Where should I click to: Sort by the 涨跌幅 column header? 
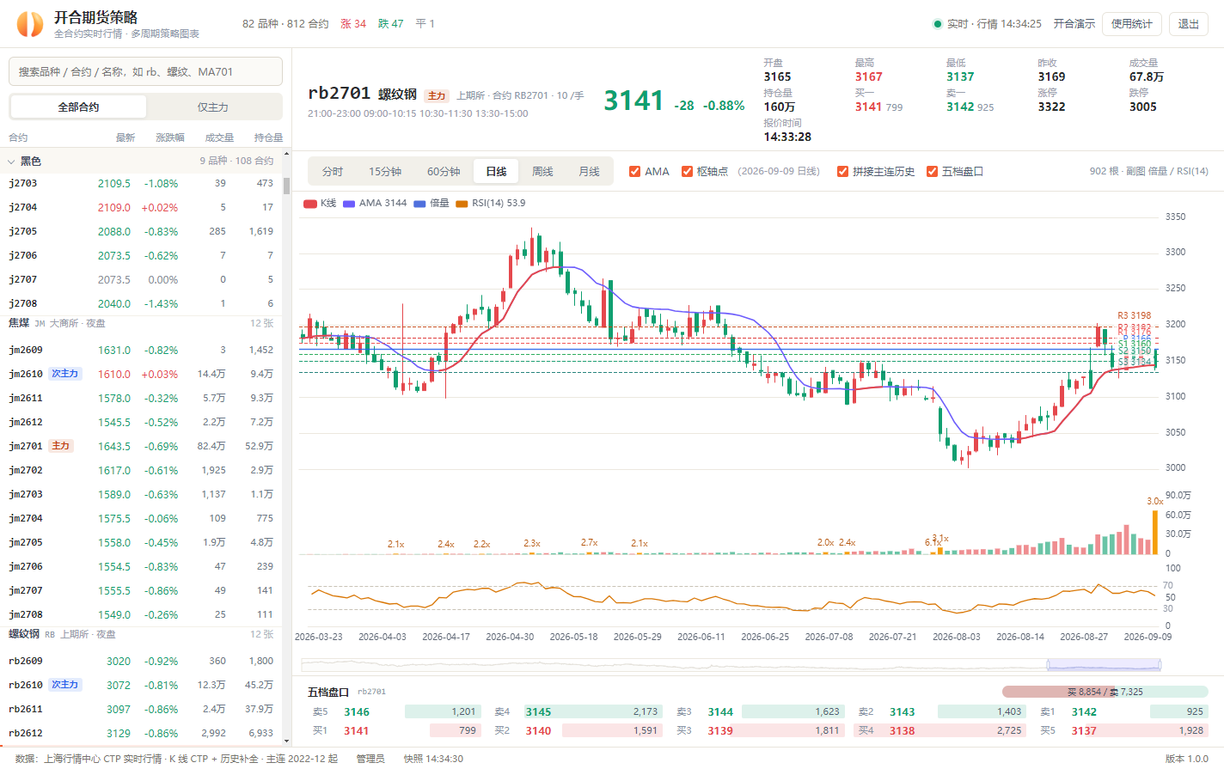click(x=170, y=137)
